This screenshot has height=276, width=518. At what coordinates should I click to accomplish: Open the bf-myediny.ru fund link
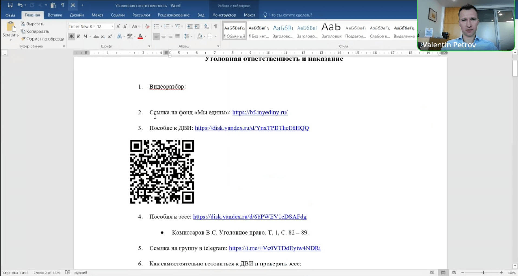click(x=260, y=112)
